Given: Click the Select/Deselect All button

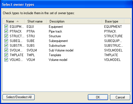Looking at the screenshot, I should (x=19, y=97).
